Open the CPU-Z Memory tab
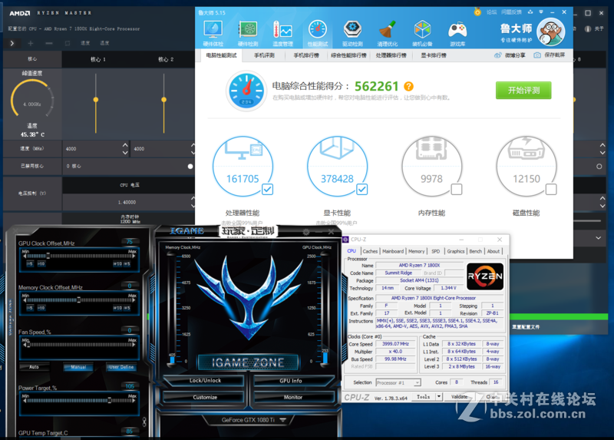The height and width of the screenshot is (440, 614). [x=416, y=251]
